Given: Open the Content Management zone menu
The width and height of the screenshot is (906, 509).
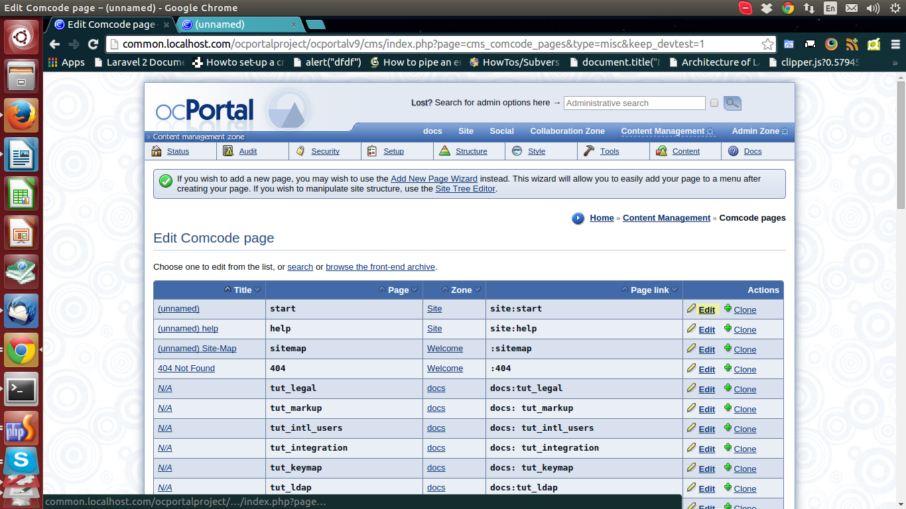Looking at the screenshot, I should point(662,131).
